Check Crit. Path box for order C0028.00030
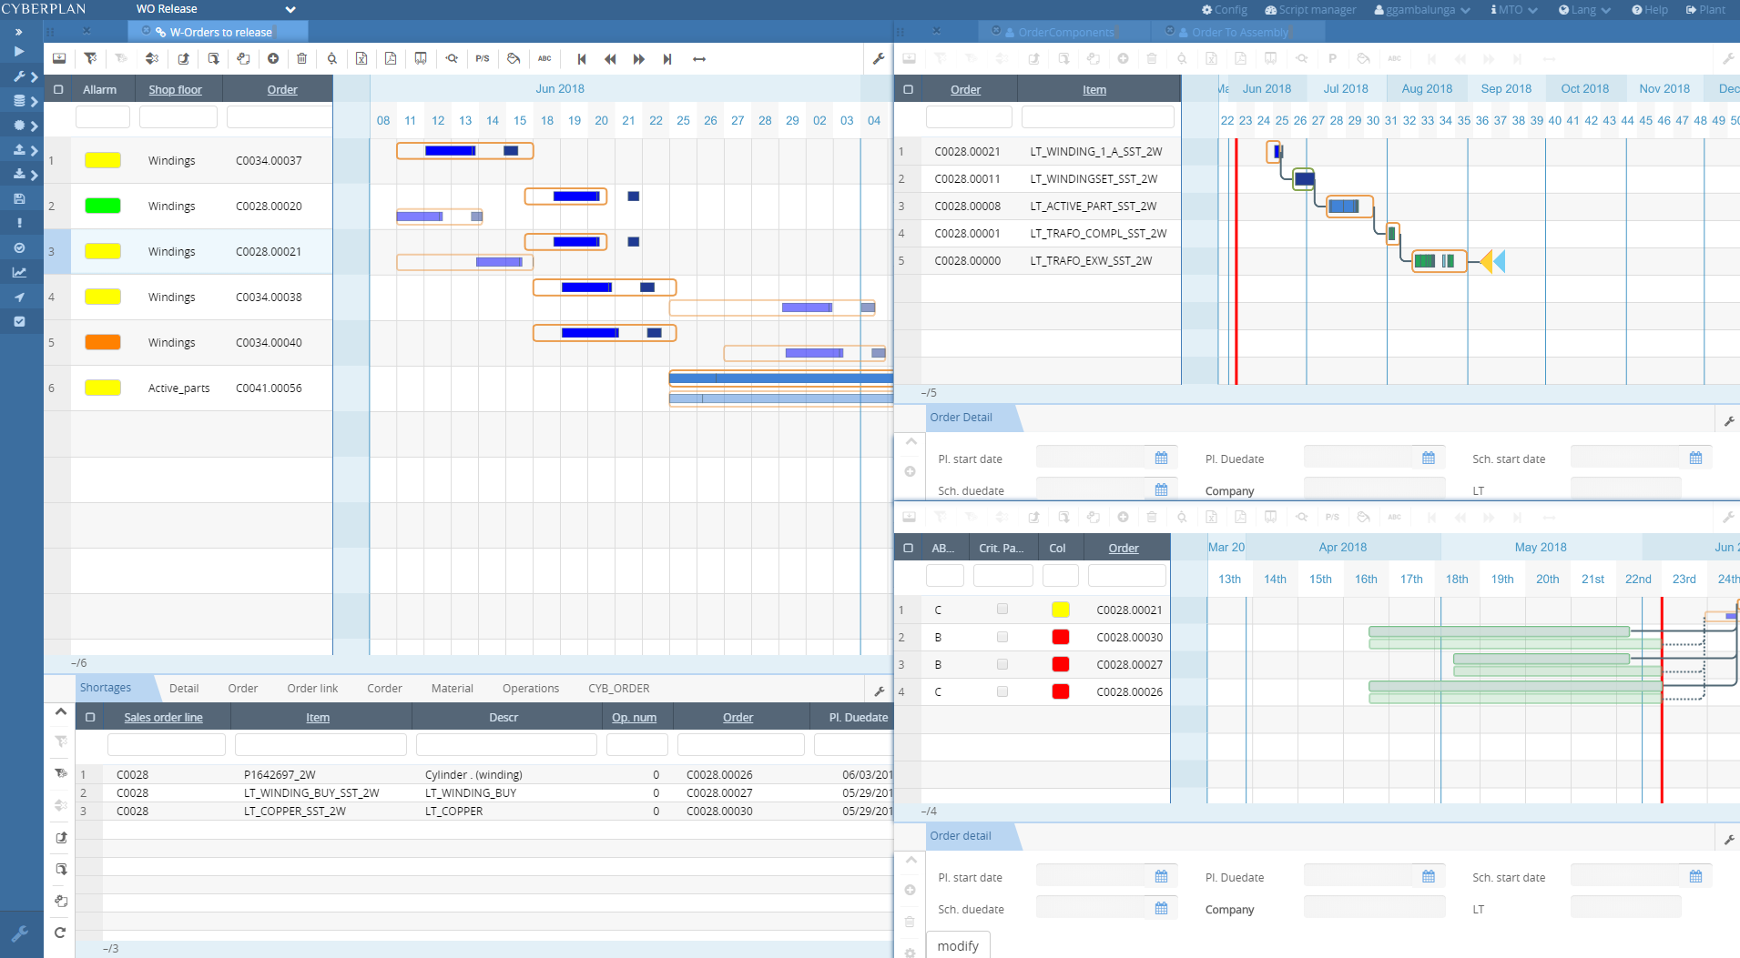The width and height of the screenshot is (1740, 958). (x=1002, y=637)
